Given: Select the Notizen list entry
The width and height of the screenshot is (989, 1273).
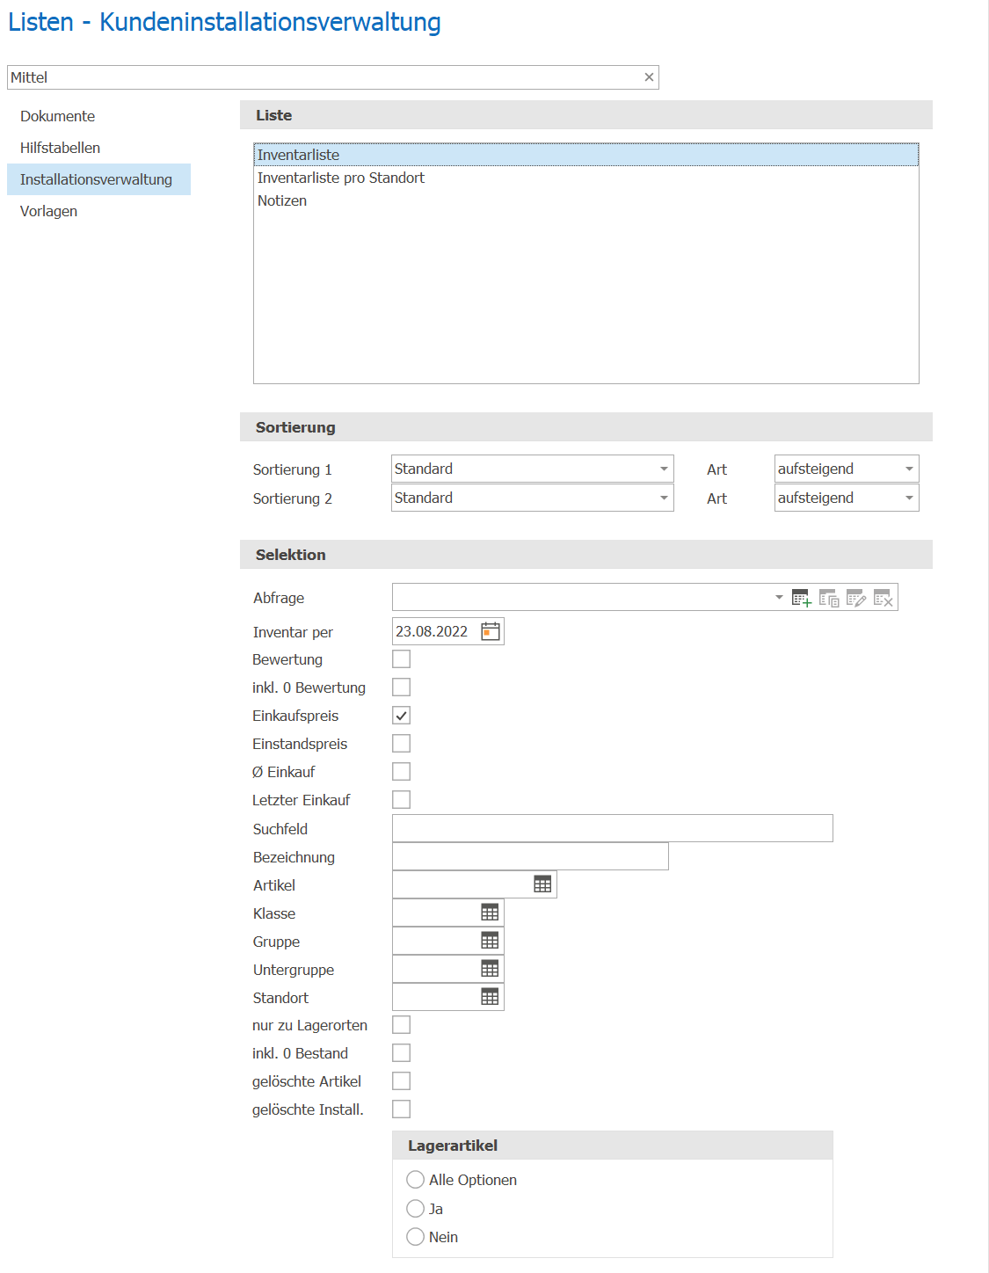Looking at the screenshot, I should (x=586, y=200).
